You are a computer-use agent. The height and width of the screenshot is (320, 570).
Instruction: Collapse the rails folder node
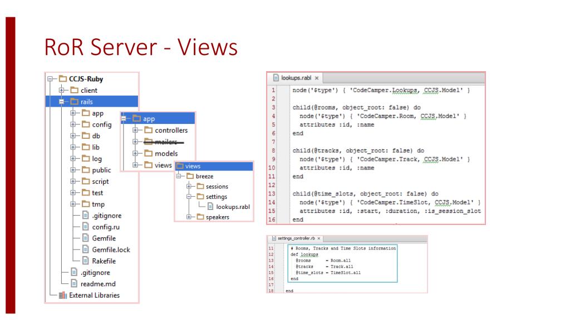[61, 102]
